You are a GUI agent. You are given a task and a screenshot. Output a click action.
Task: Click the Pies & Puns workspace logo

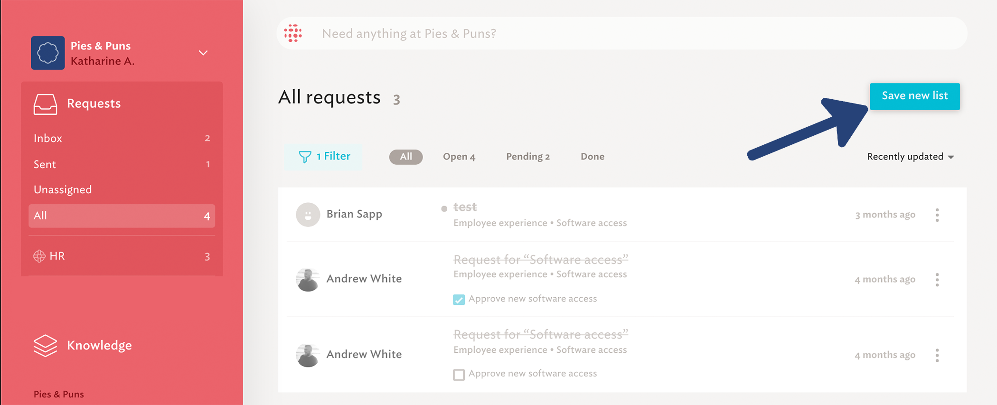(x=48, y=53)
